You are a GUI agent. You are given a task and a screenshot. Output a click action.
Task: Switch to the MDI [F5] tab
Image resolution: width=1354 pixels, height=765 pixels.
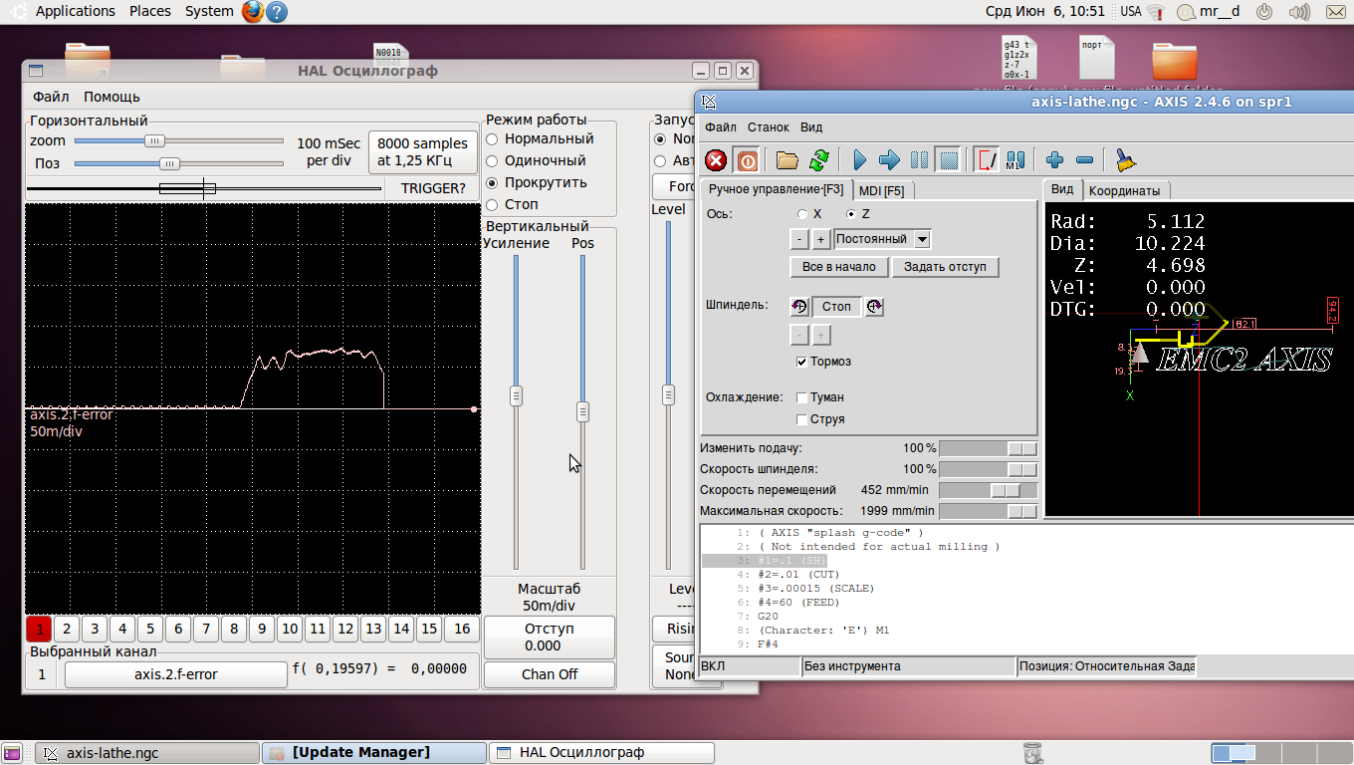click(881, 190)
